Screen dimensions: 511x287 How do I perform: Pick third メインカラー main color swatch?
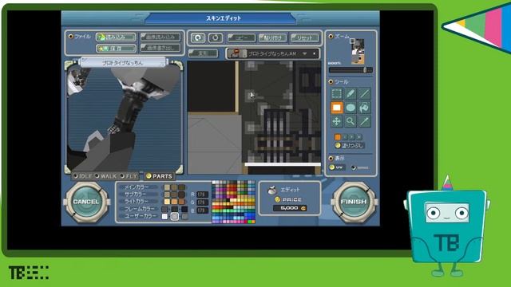coord(181,187)
